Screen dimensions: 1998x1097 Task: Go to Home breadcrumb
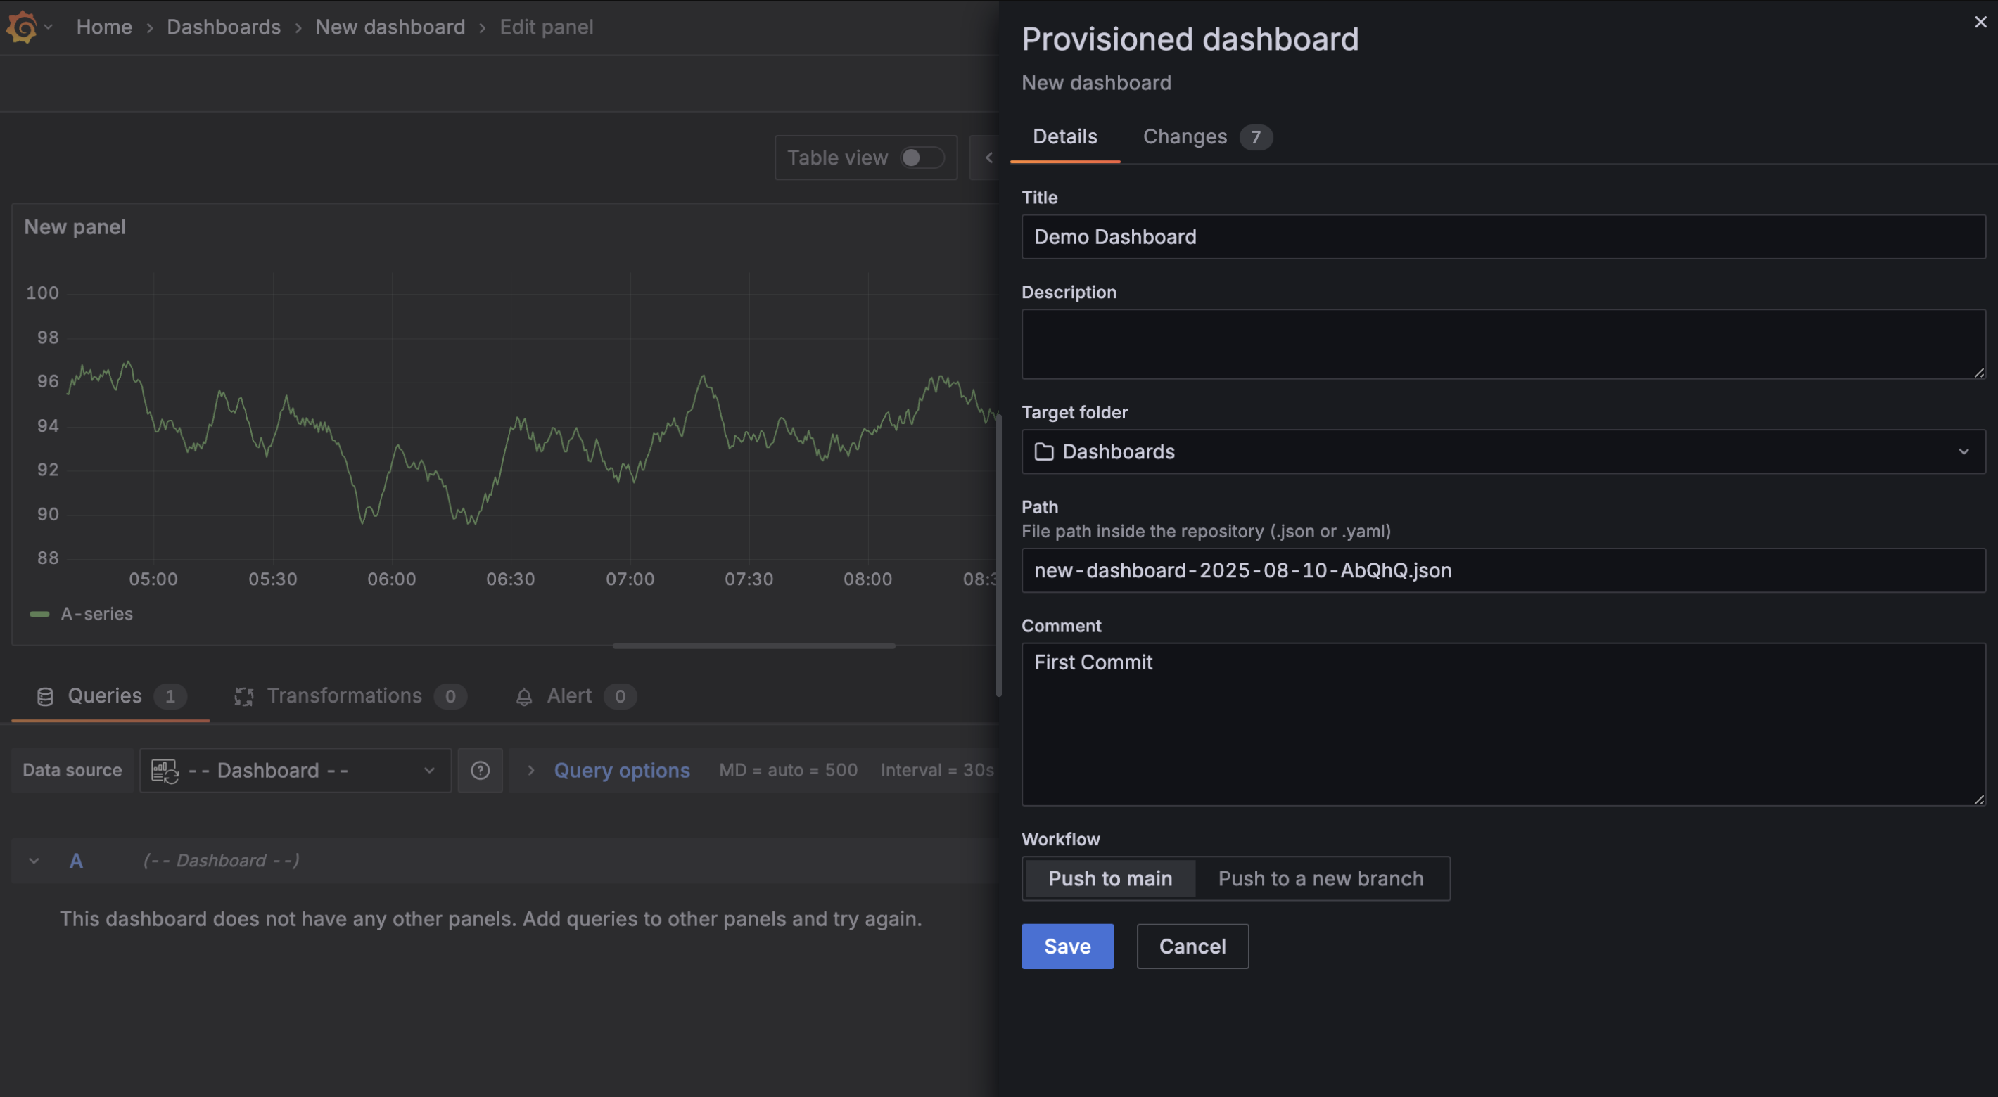point(104,27)
